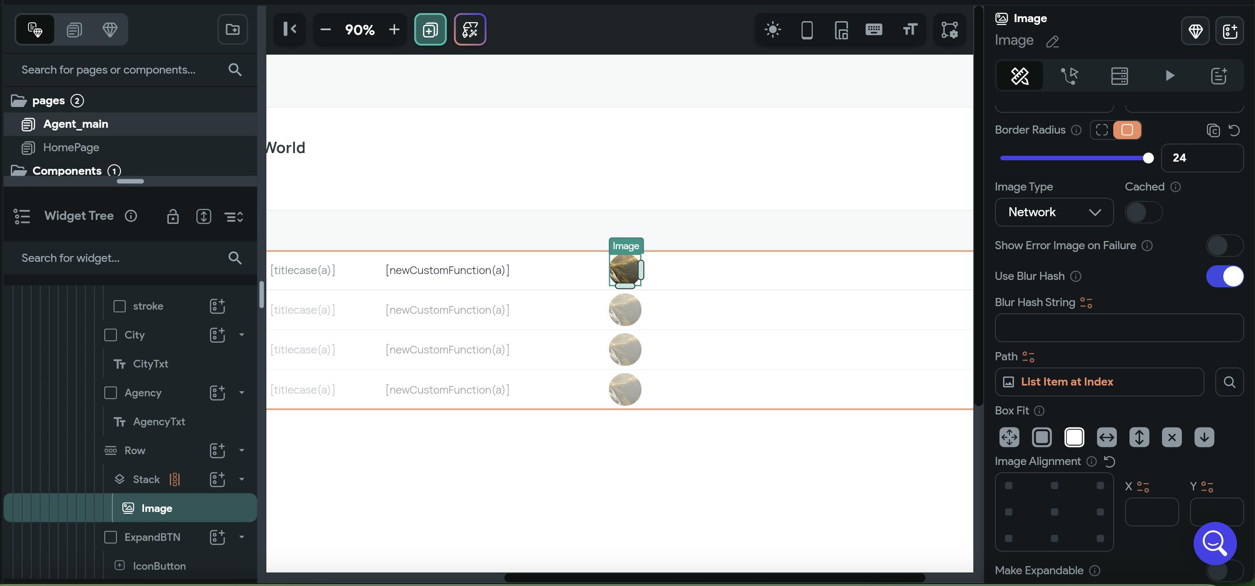
Task: Click the create new folder icon
Action: click(232, 30)
